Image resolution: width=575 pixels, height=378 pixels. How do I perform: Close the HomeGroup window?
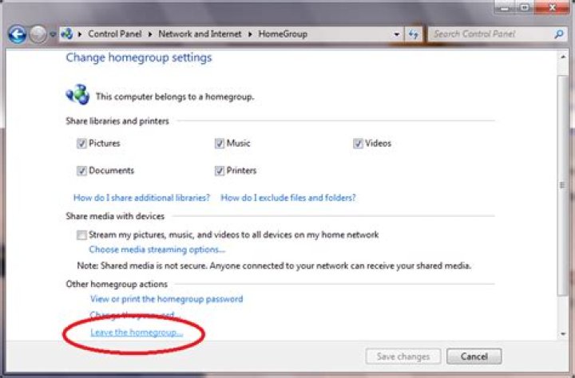pyautogui.click(x=553, y=7)
